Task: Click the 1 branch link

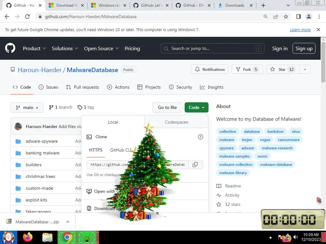Action: (x=60, y=107)
